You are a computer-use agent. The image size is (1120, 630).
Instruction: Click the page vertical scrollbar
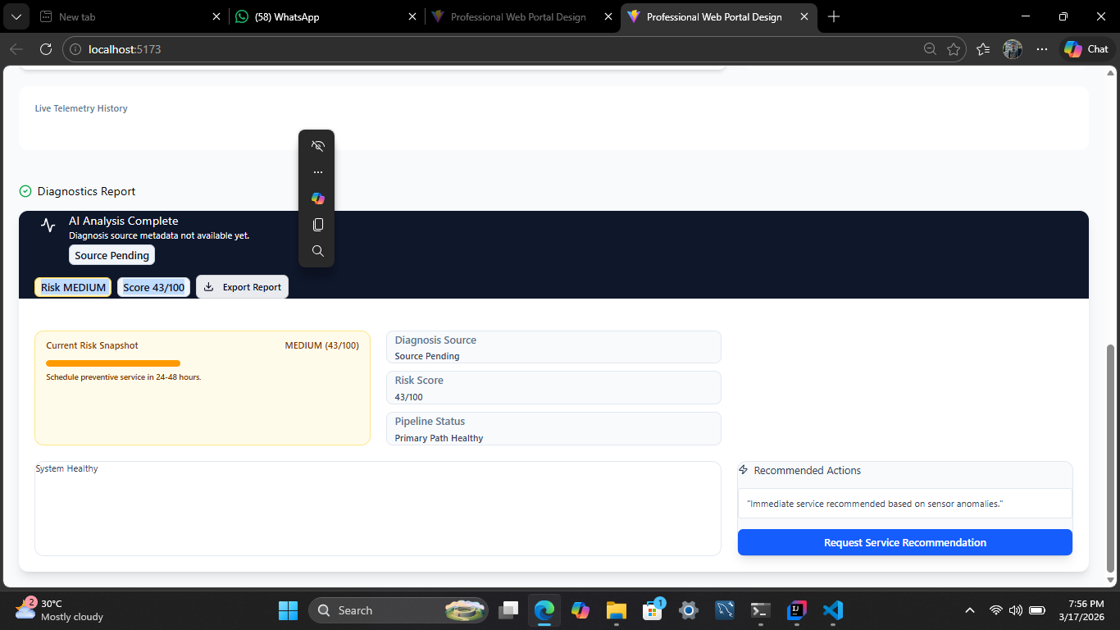click(x=1111, y=458)
